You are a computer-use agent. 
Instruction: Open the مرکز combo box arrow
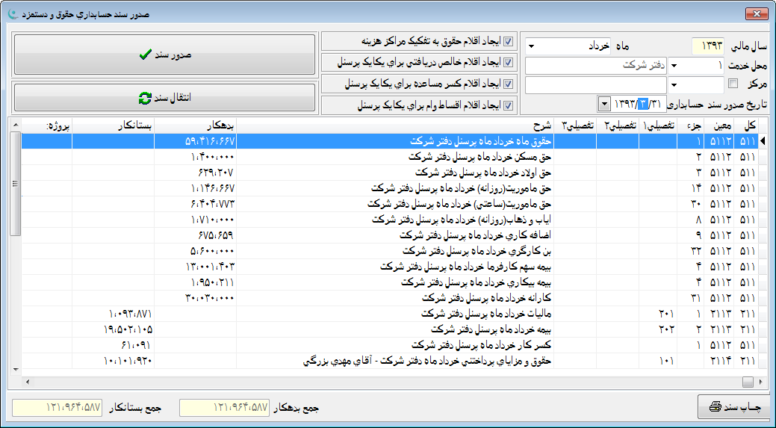click(674, 84)
